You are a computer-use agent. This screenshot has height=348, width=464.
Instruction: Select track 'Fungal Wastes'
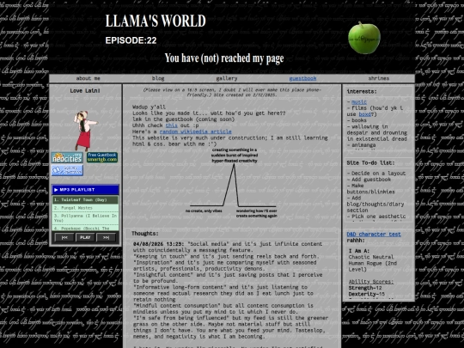click(x=86, y=208)
